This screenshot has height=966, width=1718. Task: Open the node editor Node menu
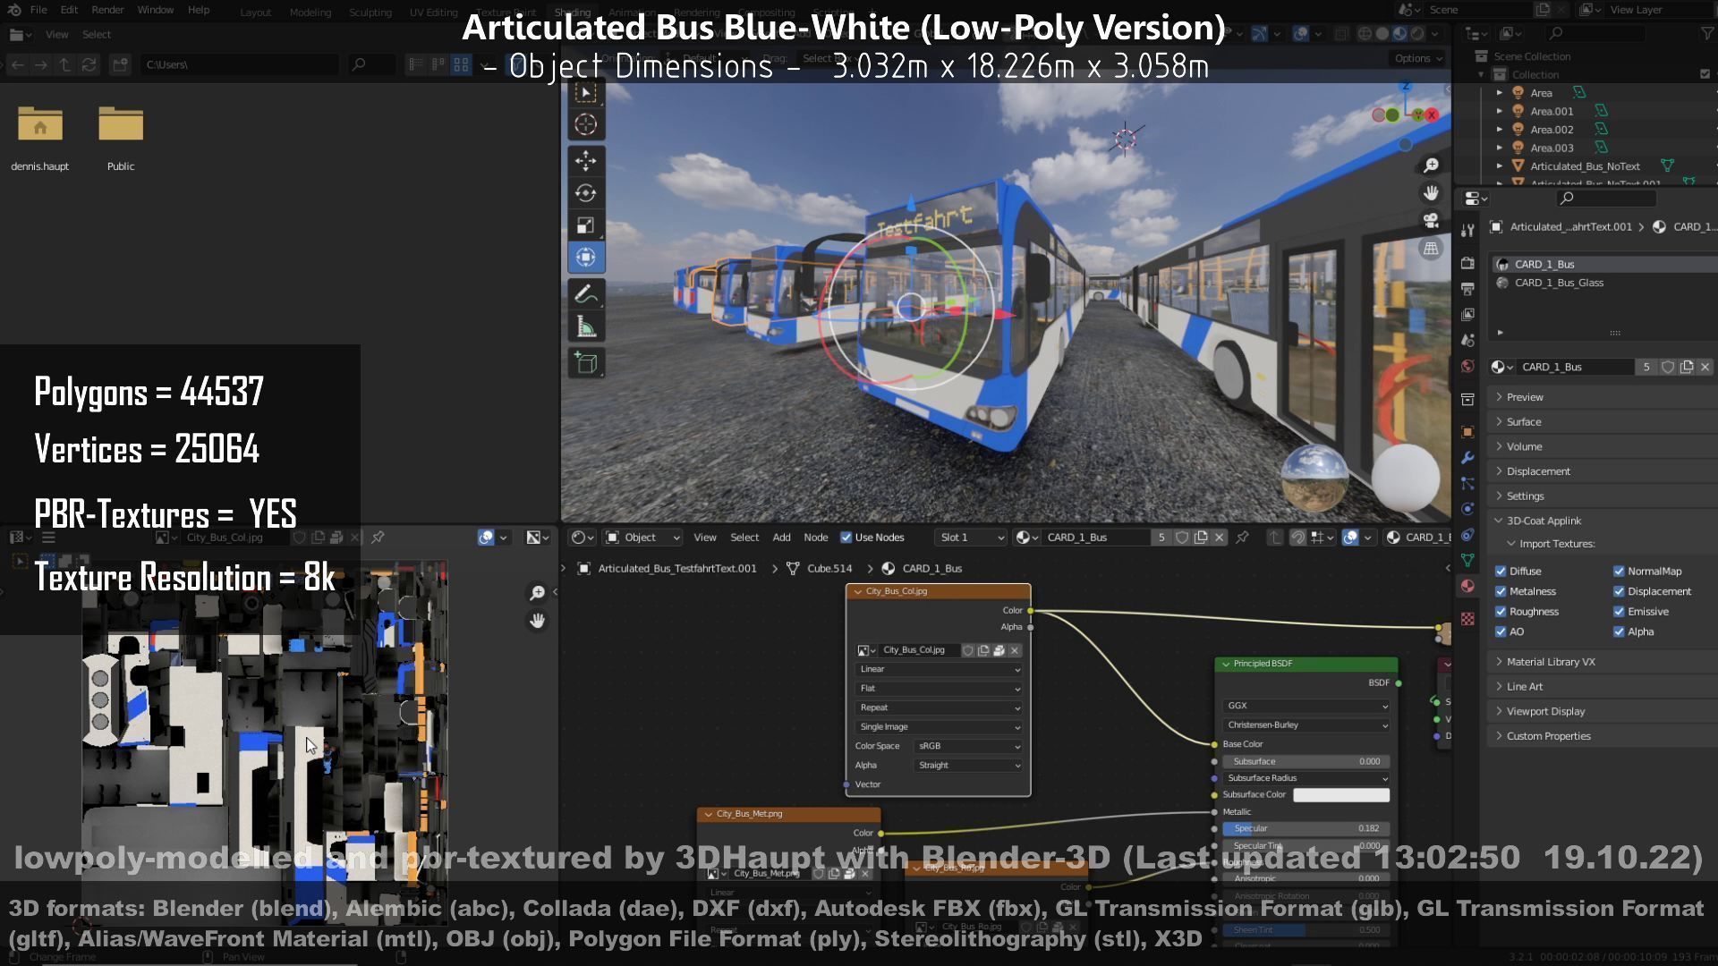pyautogui.click(x=815, y=538)
